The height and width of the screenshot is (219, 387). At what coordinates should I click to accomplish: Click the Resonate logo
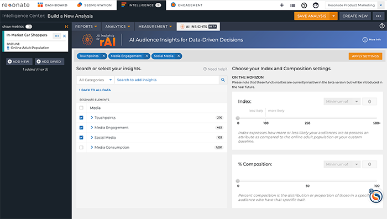click(15, 5)
